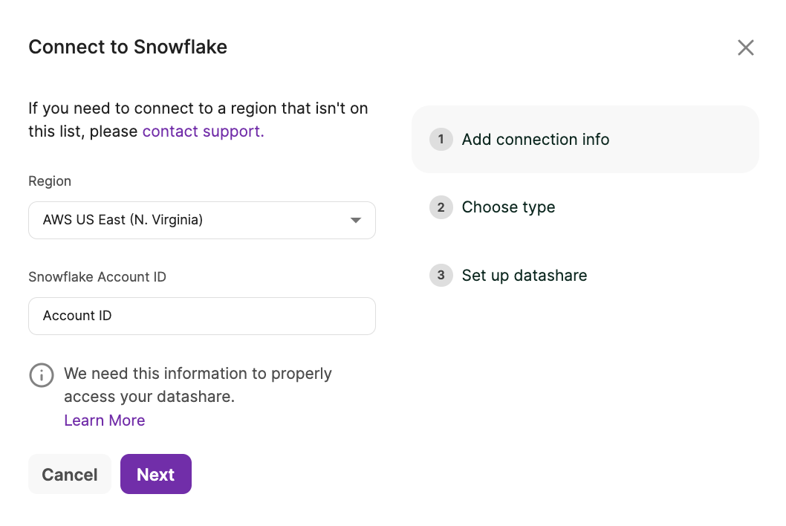Image resolution: width=786 pixels, height=526 pixels.
Task: Click the step 1 number badge
Action: coord(441,140)
